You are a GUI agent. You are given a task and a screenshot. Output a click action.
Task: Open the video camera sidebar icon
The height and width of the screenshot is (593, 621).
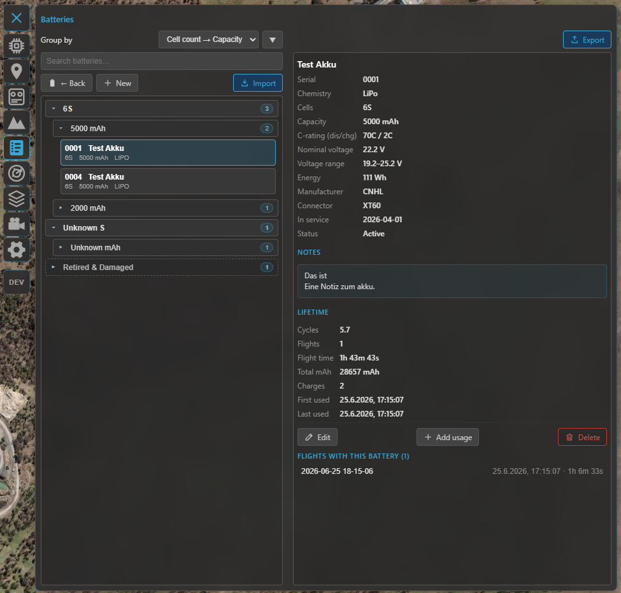(16, 224)
